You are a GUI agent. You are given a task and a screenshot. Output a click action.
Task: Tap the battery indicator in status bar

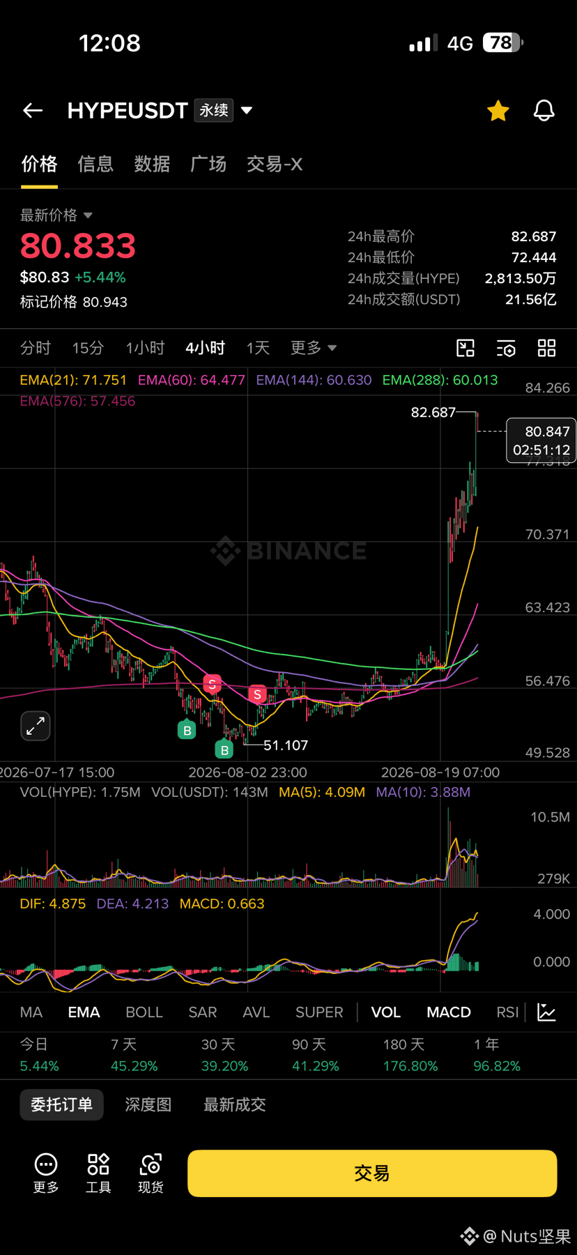pos(503,43)
